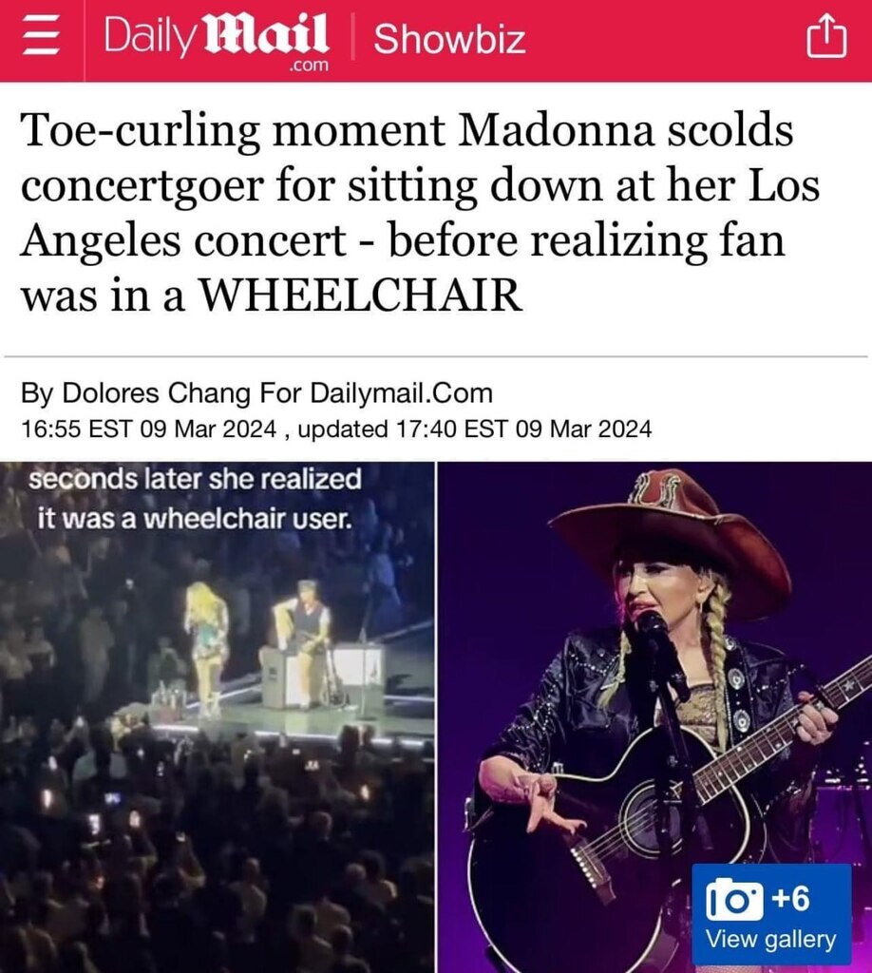The width and height of the screenshot is (872, 973).
Task: Select the updated 17:40 EST timestamp
Action: point(474,429)
